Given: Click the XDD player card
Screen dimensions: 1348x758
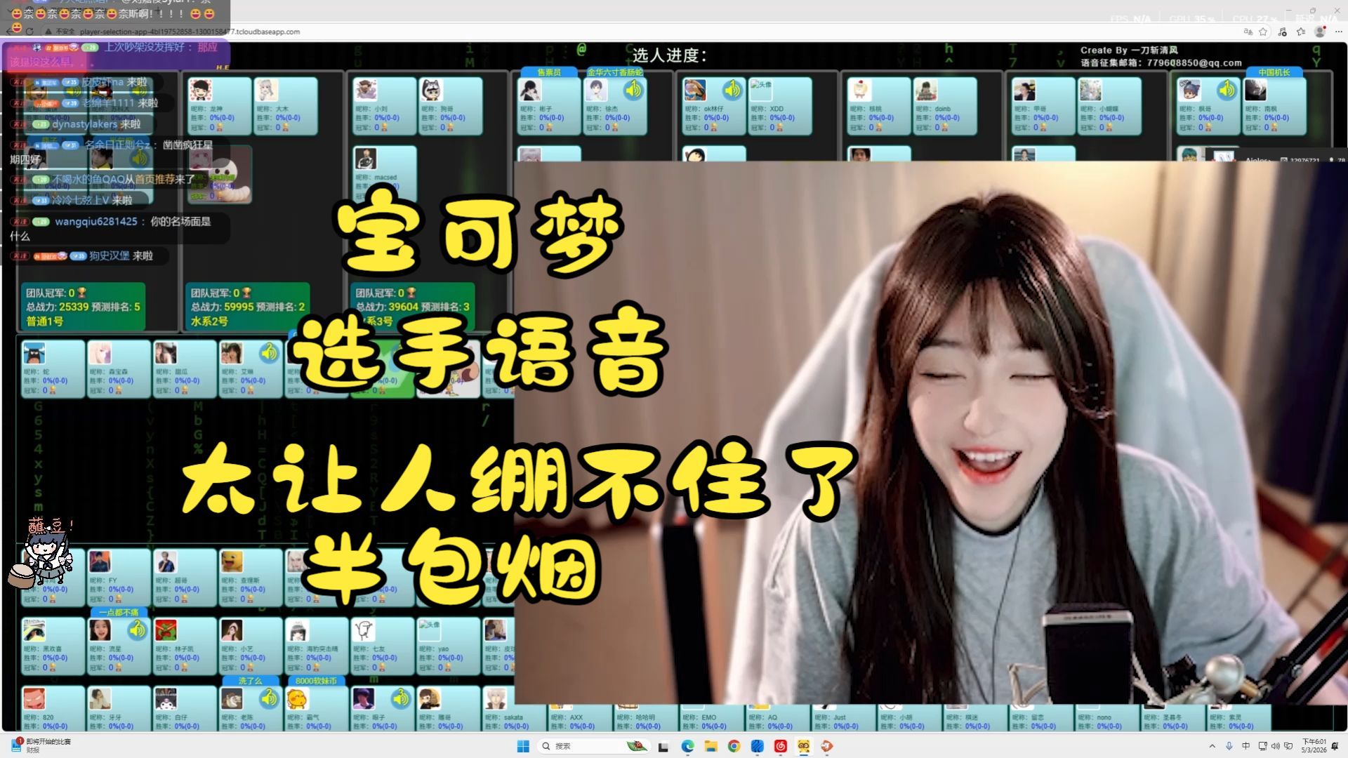Looking at the screenshot, I should pos(779,107).
